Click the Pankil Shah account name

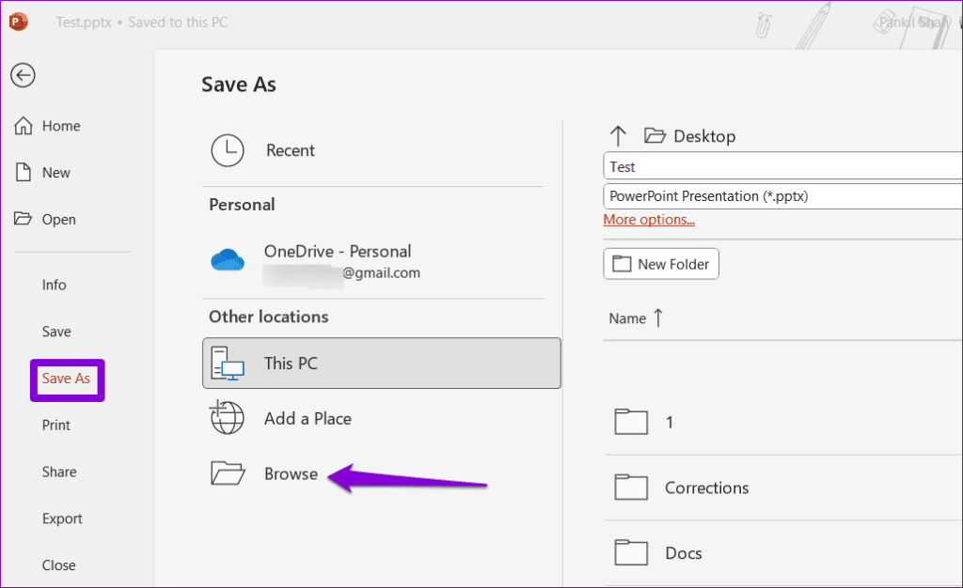tap(914, 22)
